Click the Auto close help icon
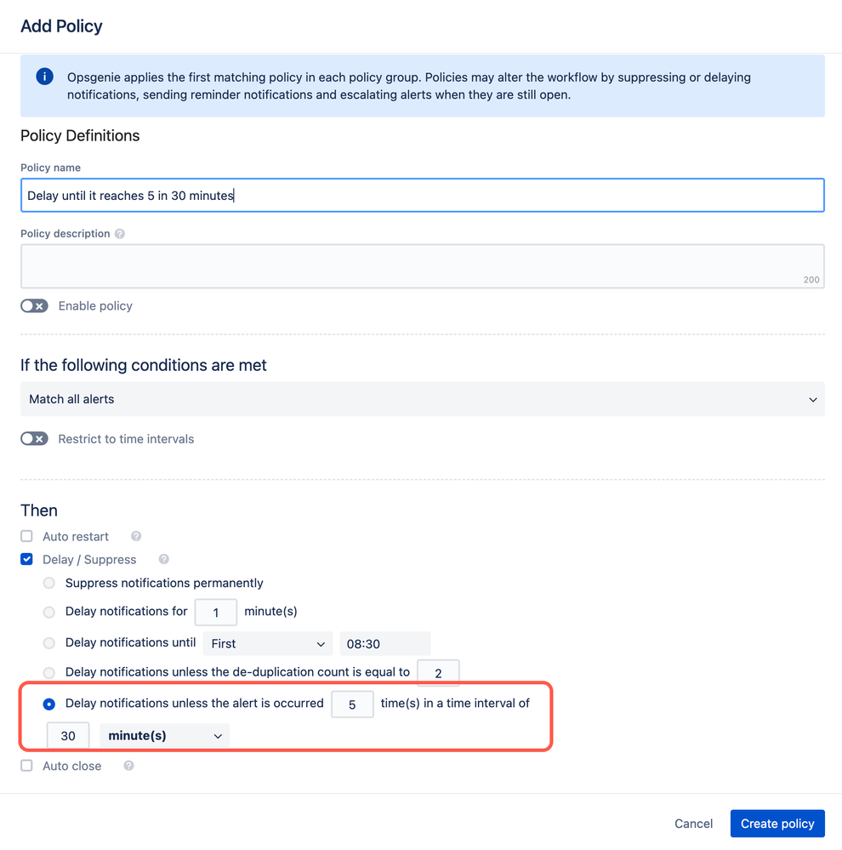 pos(128,766)
